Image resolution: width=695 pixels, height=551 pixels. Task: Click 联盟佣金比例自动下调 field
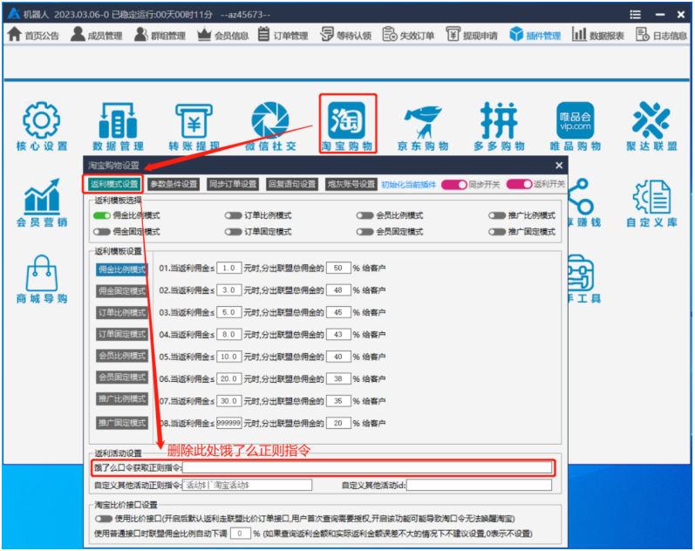coord(240,534)
